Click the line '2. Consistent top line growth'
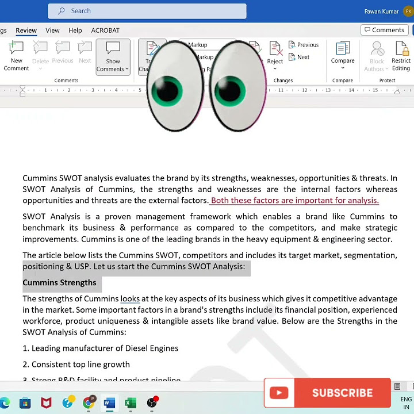The width and height of the screenshot is (414, 414). click(x=76, y=365)
